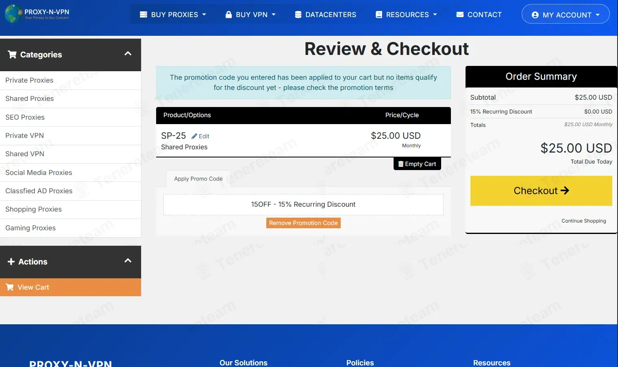
Task: Click the $25.00 USD Total Due amount
Action: (x=576, y=148)
